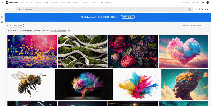Open the フォント menu item
The image size is (211, 106).
[85, 3]
